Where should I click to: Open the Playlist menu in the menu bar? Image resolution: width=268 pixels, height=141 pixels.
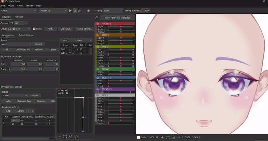(x=20, y=6)
